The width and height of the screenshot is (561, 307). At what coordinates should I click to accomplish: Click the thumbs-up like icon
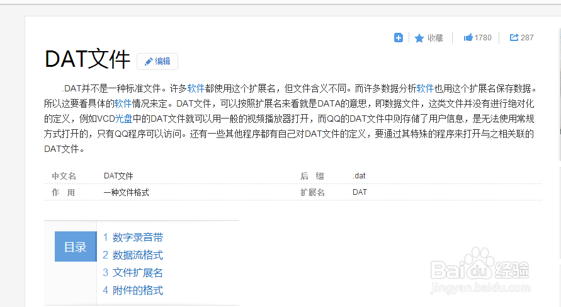[468, 37]
